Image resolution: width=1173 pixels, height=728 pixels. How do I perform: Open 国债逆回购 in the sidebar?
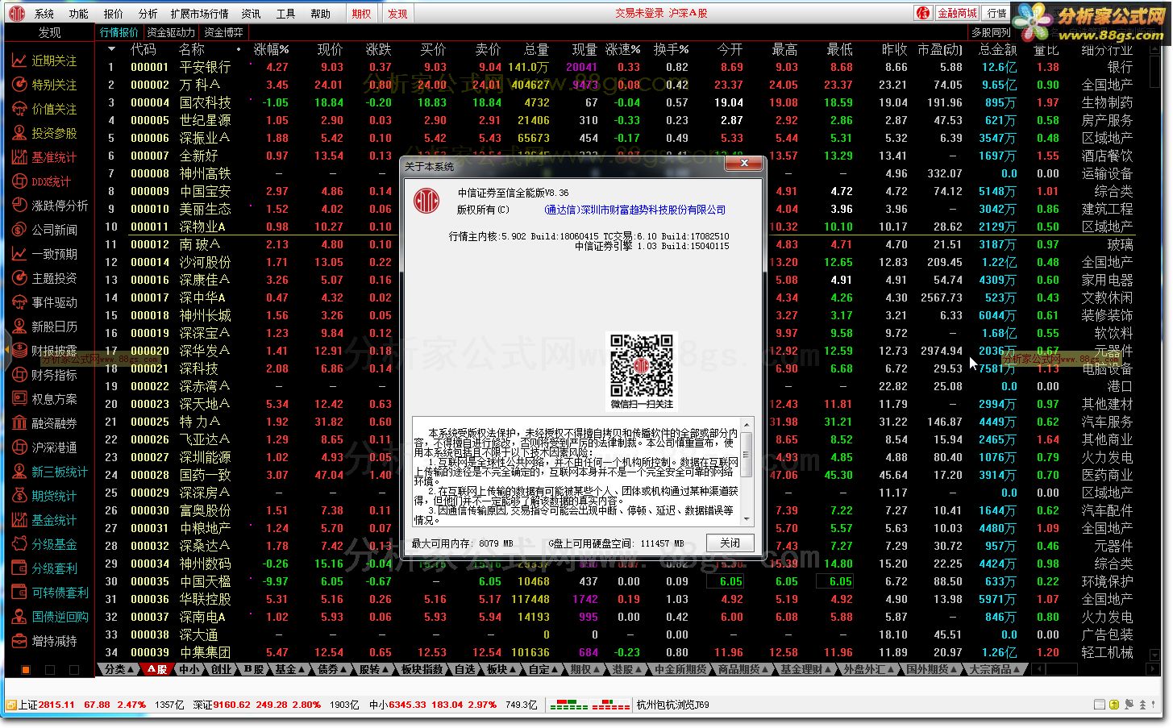50,617
